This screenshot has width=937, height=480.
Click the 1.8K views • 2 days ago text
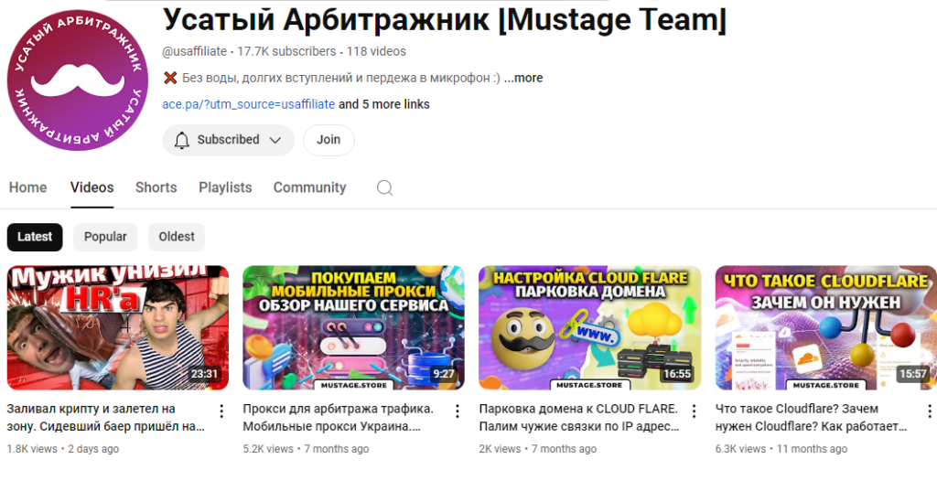[63, 449]
